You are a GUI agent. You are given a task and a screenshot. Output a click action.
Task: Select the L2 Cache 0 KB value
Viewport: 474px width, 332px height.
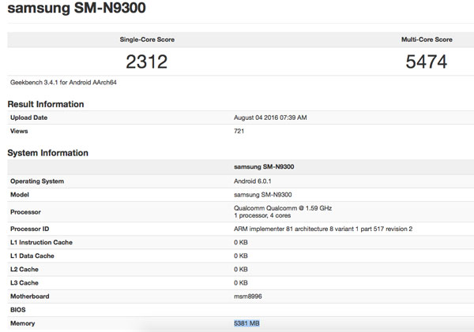(241, 269)
